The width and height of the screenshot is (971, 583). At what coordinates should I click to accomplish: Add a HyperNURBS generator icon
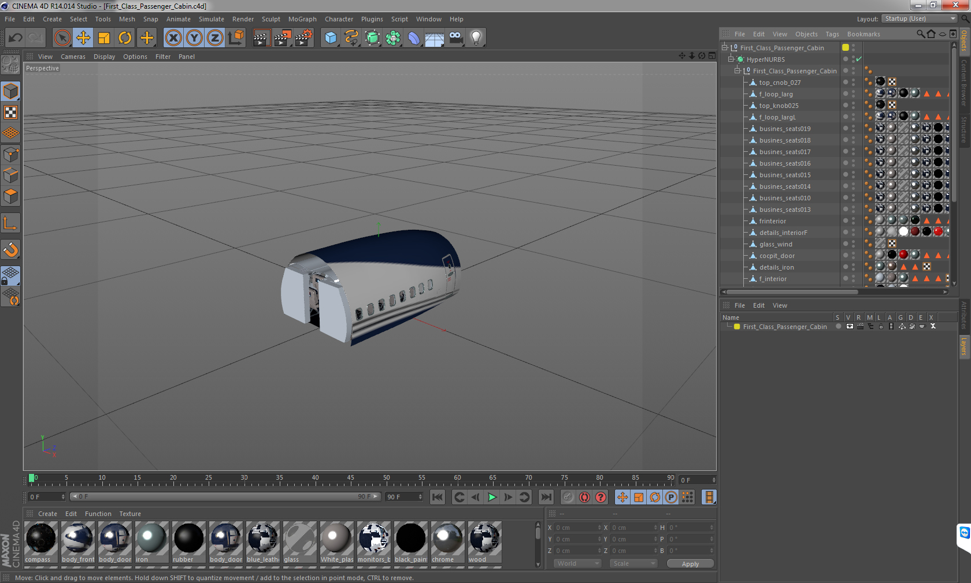tap(372, 38)
